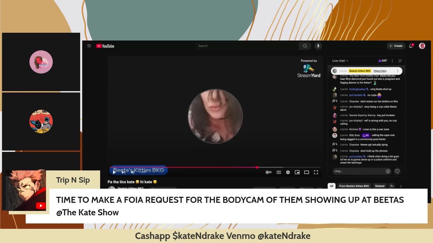Start voice search with microphone icon
The height and width of the screenshot is (243, 433).
(x=318, y=46)
